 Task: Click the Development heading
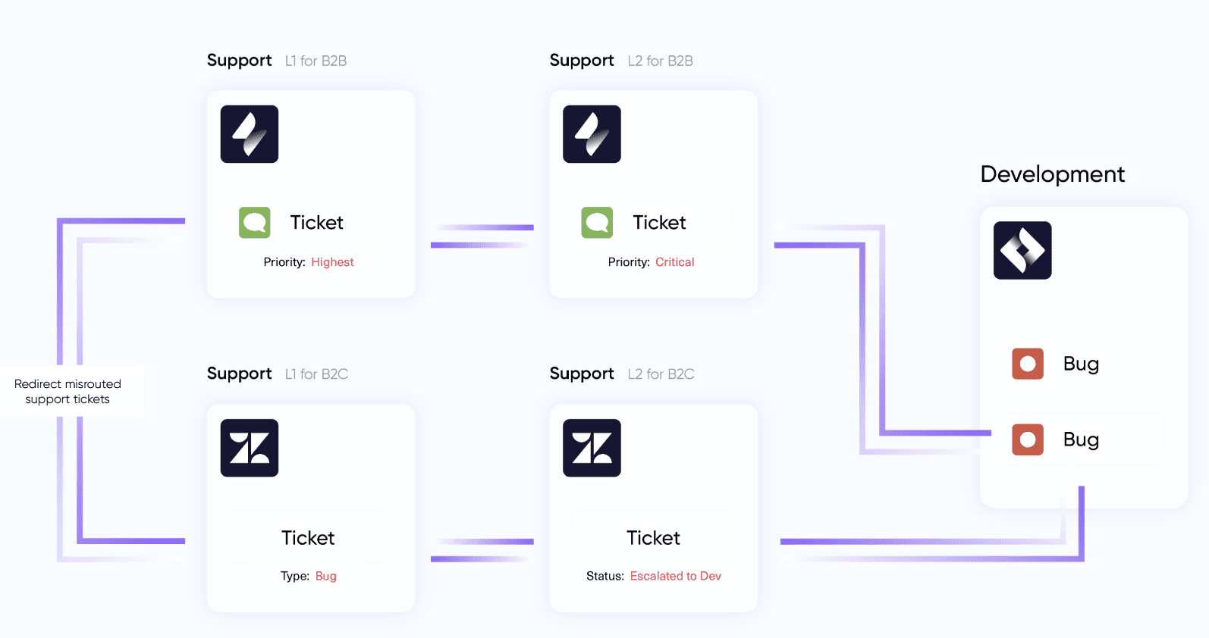[x=1052, y=174]
